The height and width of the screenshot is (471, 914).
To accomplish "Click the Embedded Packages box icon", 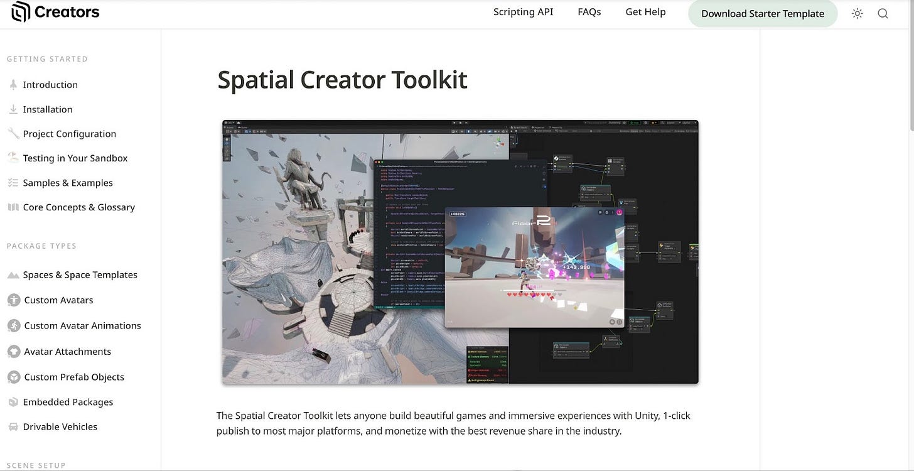I will click(x=13, y=402).
